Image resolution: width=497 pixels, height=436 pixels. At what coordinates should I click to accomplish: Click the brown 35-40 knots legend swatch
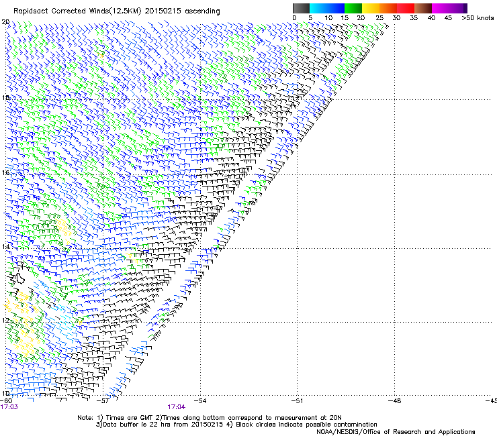(423, 8)
